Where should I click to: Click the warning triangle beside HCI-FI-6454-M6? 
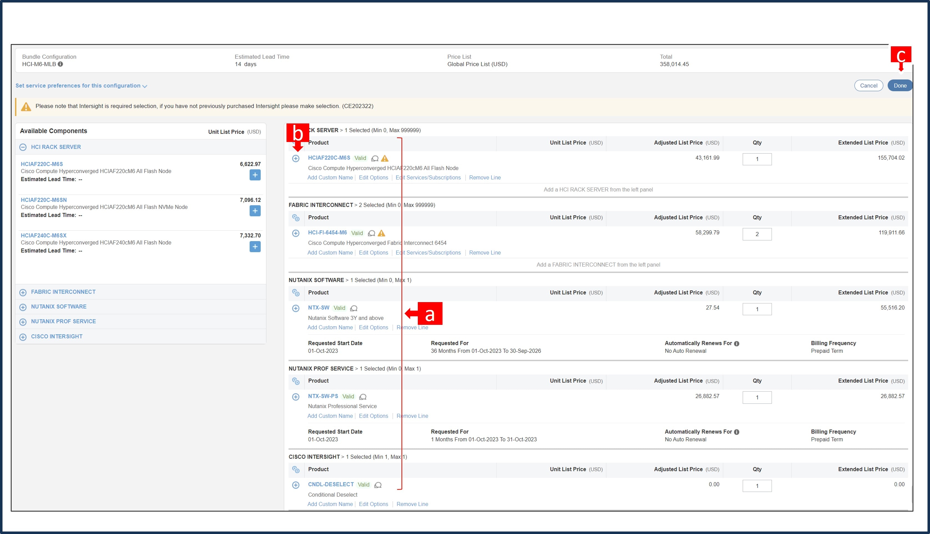pos(381,233)
